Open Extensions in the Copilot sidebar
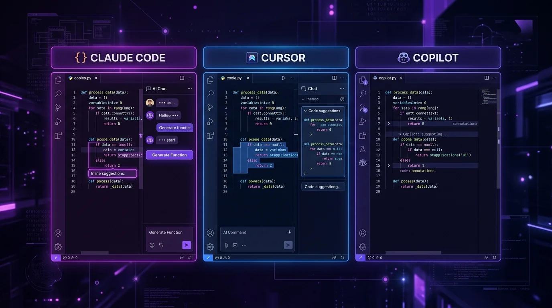 click(x=363, y=135)
